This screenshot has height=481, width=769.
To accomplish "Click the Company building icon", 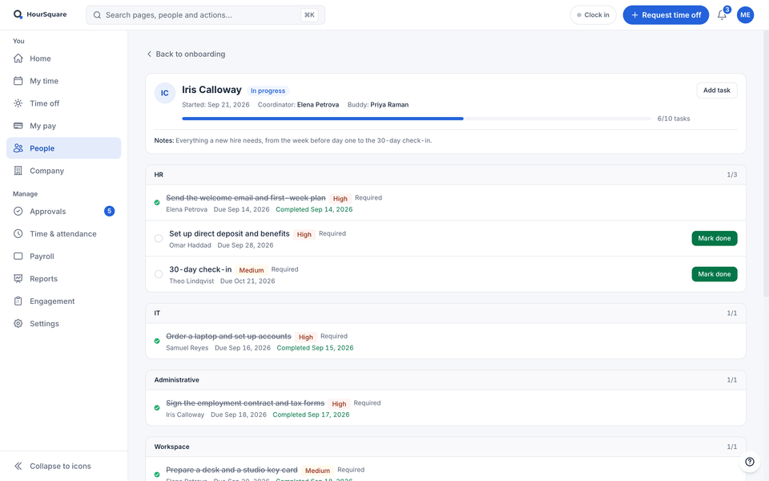I will (18, 171).
